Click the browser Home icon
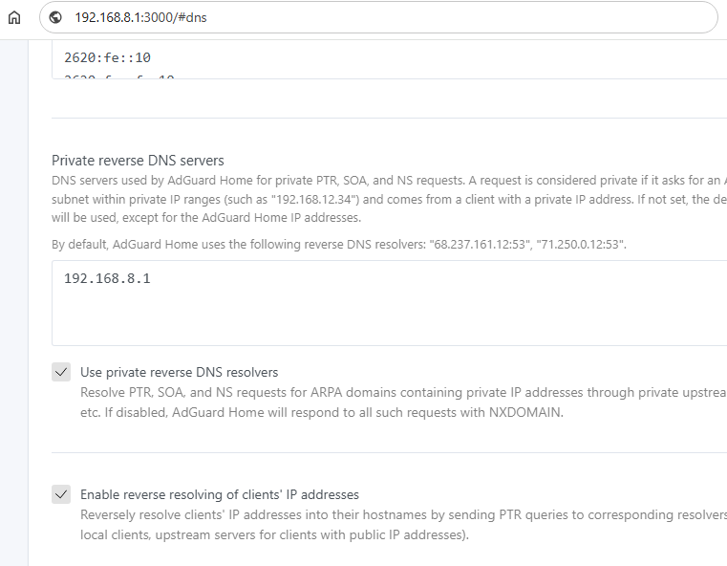 click(x=13, y=17)
